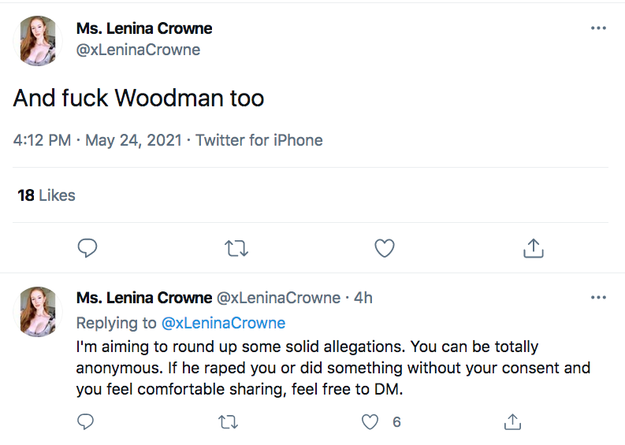
Task: Like the main tweet with heart icon
Action: (x=384, y=249)
